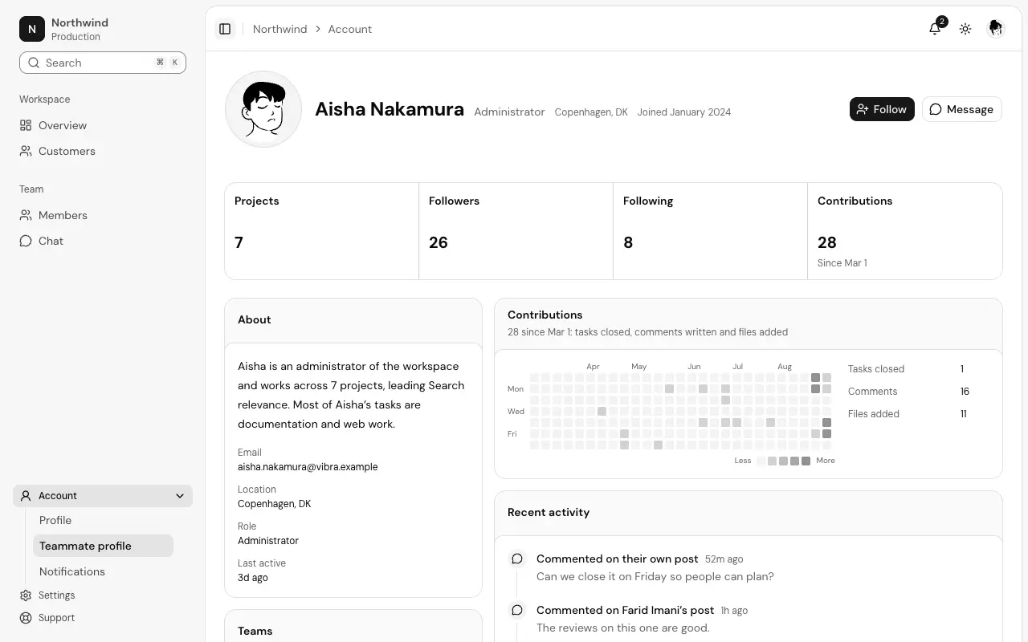Click the Projects stat card
Screen dimensions: 1028x642
click(x=322, y=231)
